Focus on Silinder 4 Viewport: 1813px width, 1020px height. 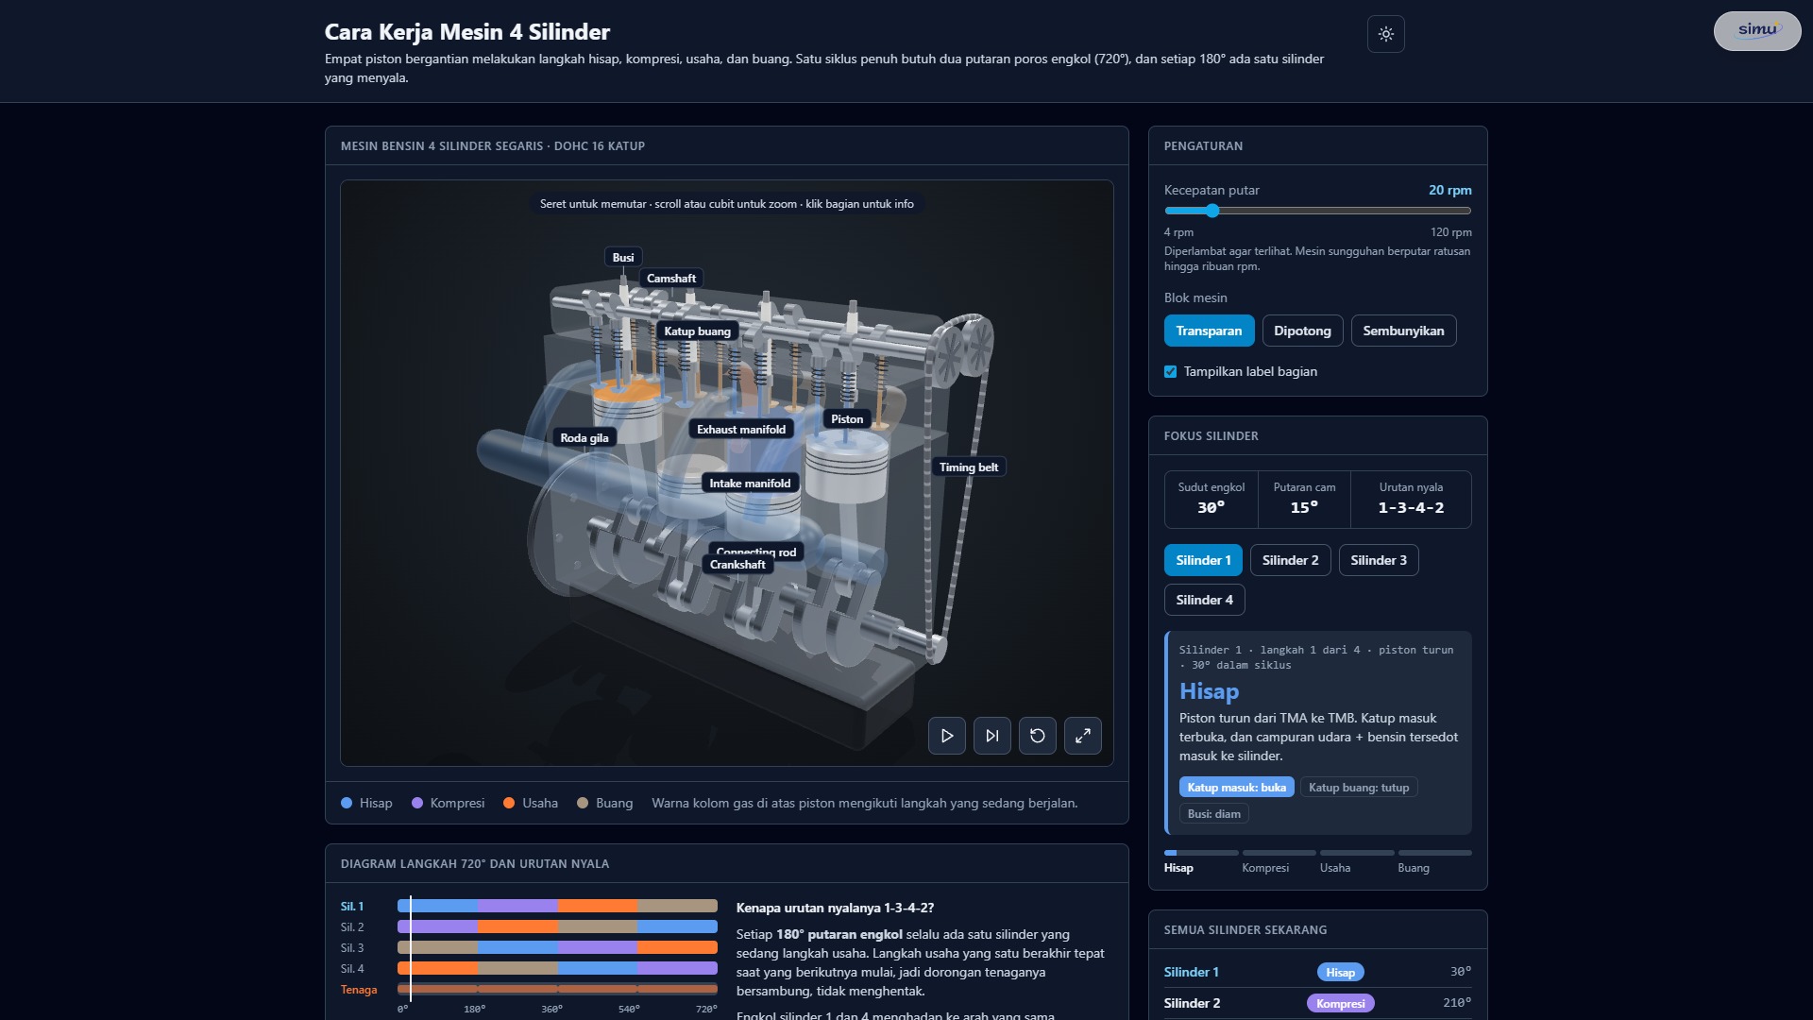pyautogui.click(x=1204, y=600)
